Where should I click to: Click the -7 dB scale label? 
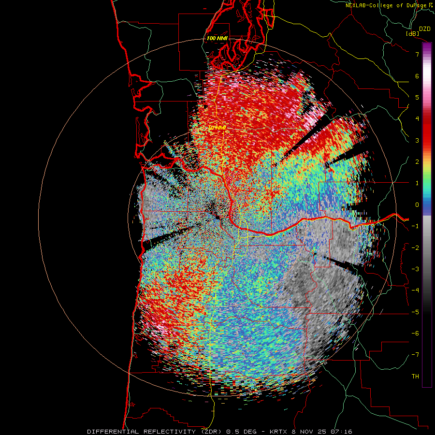click(x=415, y=355)
